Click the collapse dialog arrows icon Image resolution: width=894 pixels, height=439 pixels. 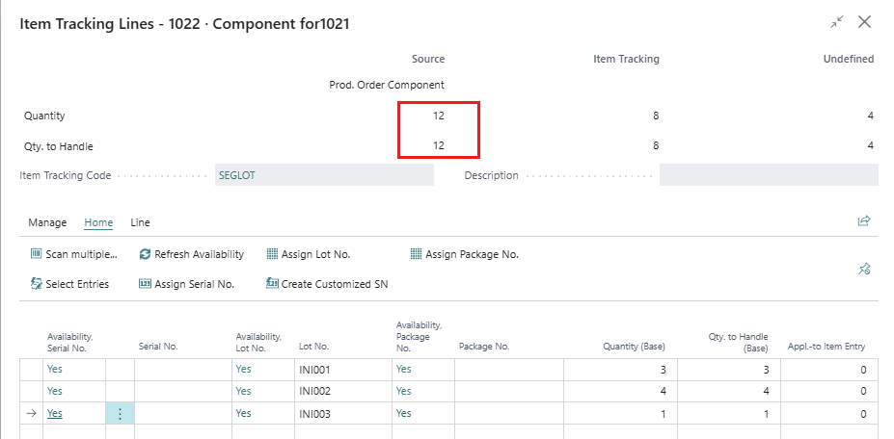click(836, 22)
